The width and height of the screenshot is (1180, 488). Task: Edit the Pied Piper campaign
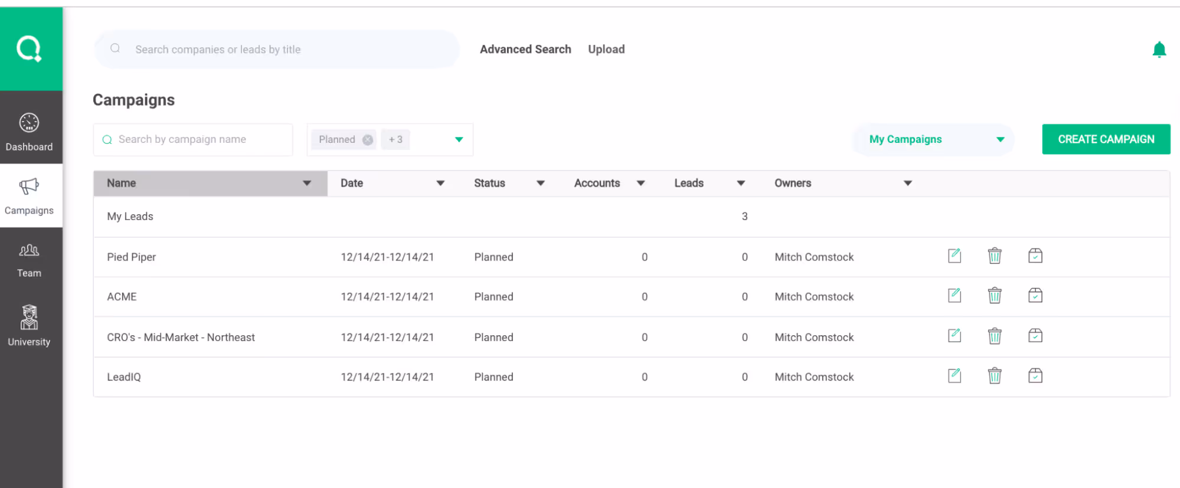click(954, 256)
